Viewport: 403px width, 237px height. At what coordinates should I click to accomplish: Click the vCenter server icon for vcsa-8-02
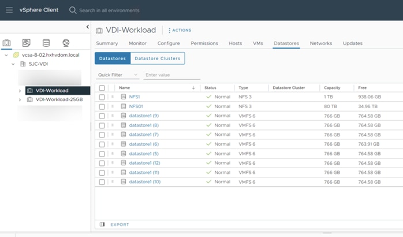point(16,55)
